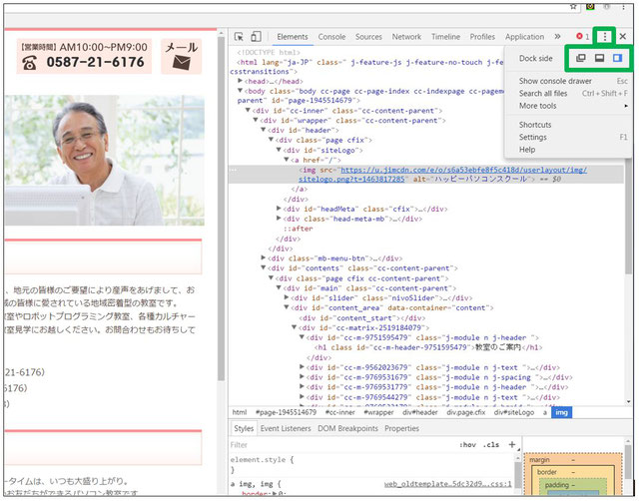
Task: Click the red error count indicator
Action: (x=582, y=37)
